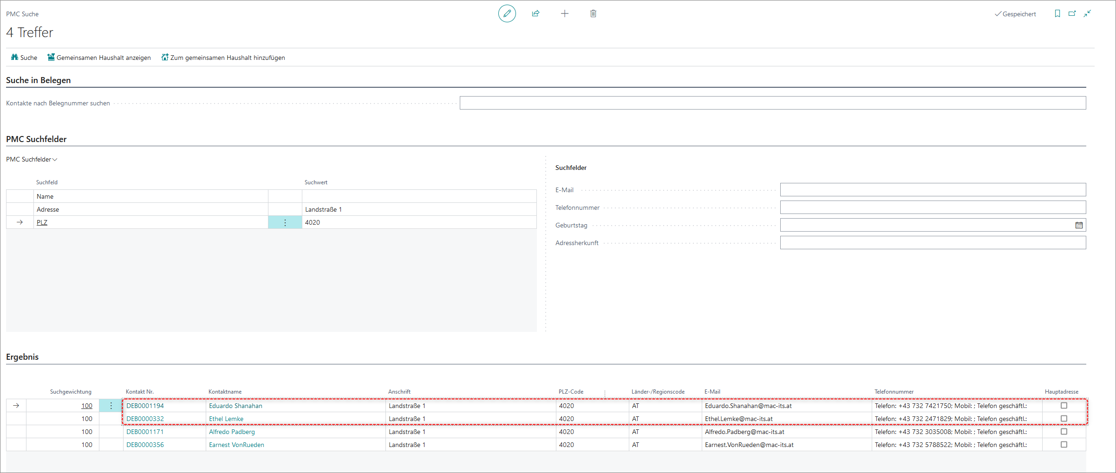The height and width of the screenshot is (473, 1116).
Task: Collapse the Suche in Belegen section heading
Action: (x=38, y=80)
